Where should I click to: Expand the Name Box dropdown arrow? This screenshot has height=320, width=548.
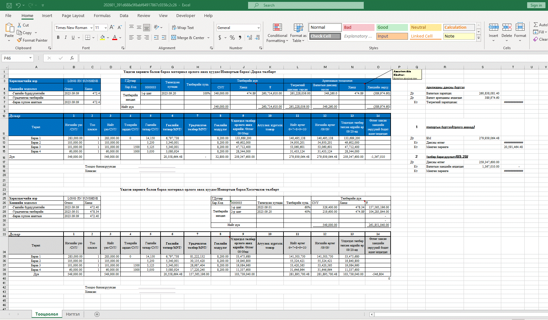[x=30, y=58]
